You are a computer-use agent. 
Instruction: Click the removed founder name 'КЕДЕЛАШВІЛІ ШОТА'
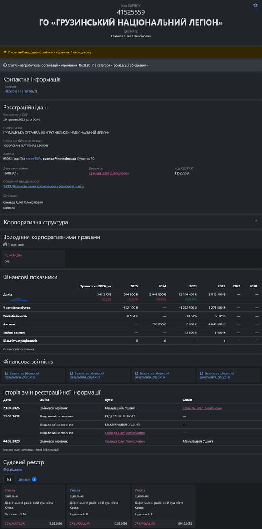120,416
